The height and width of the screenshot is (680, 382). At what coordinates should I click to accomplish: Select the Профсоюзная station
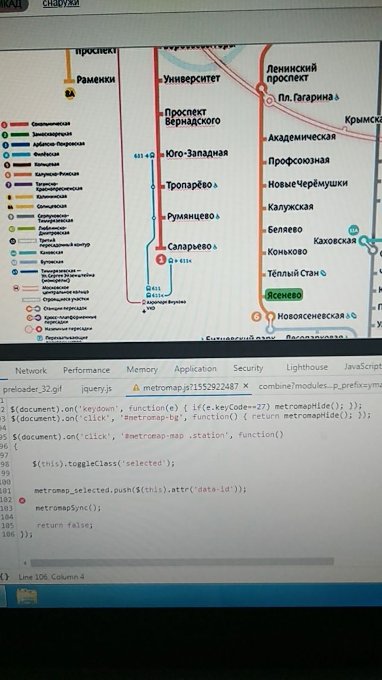point(298,160)
